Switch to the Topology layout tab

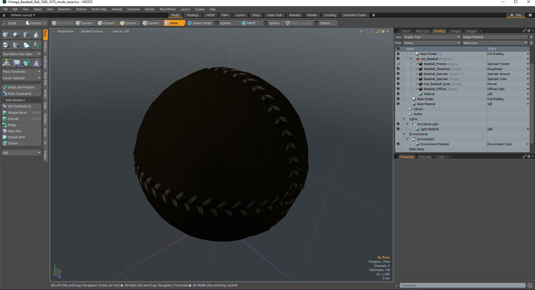pyautogui.click(x=192, y=15)
